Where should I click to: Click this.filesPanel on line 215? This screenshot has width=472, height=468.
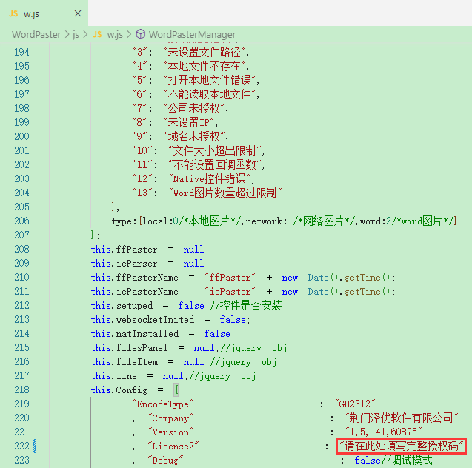click(129, 348)
